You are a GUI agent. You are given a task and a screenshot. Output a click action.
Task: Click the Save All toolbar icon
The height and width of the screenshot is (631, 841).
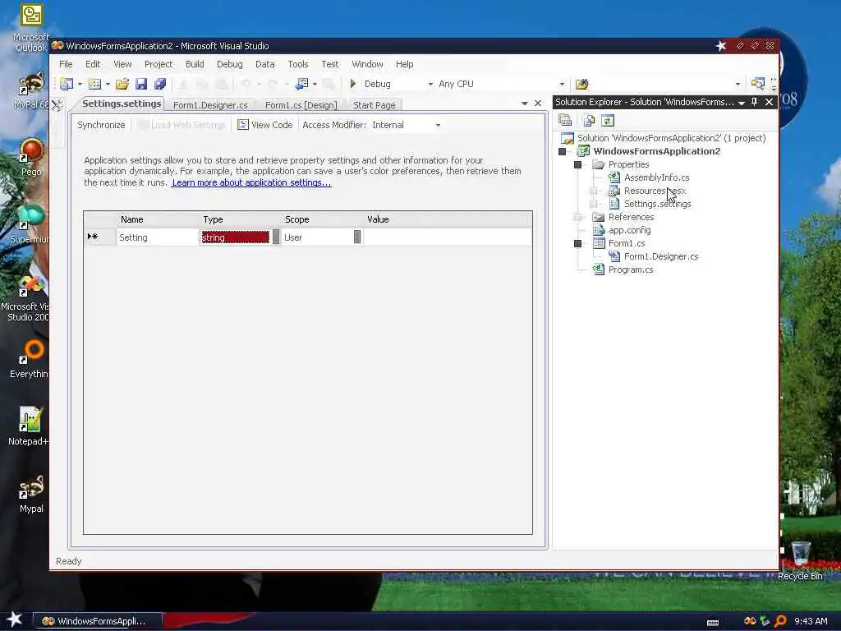(160, 84)
